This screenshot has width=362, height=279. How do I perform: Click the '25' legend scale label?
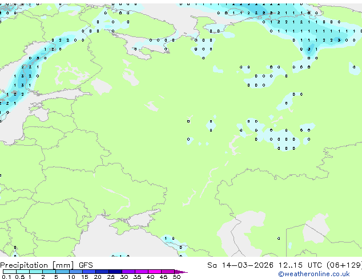tap(111, 277)
